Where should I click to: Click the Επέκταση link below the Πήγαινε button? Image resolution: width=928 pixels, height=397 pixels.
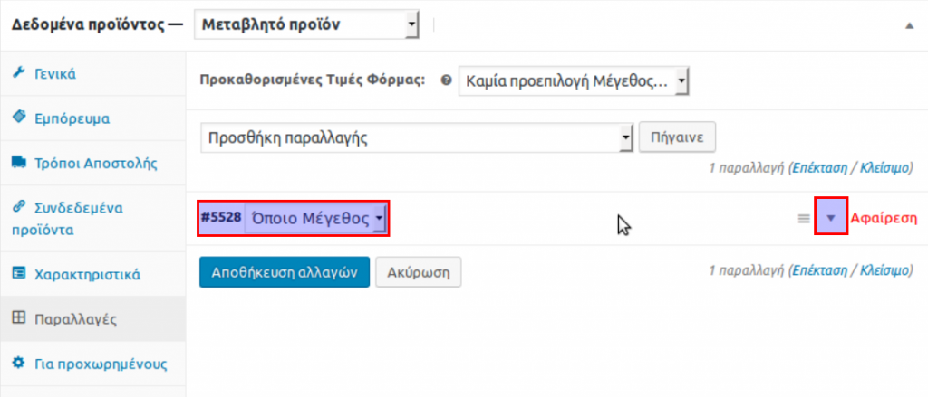pyautogui.click(x=817, y=168)
